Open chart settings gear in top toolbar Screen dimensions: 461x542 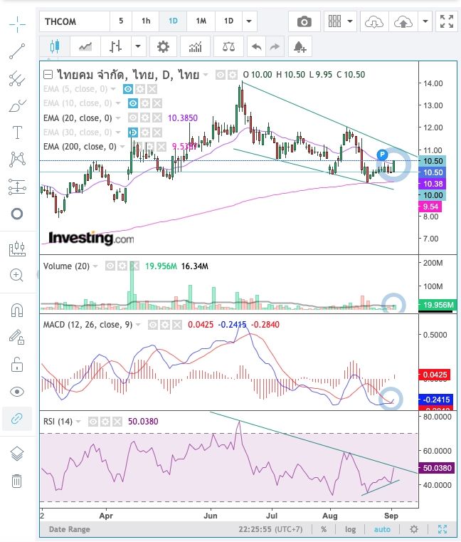[x=163, y=47]
